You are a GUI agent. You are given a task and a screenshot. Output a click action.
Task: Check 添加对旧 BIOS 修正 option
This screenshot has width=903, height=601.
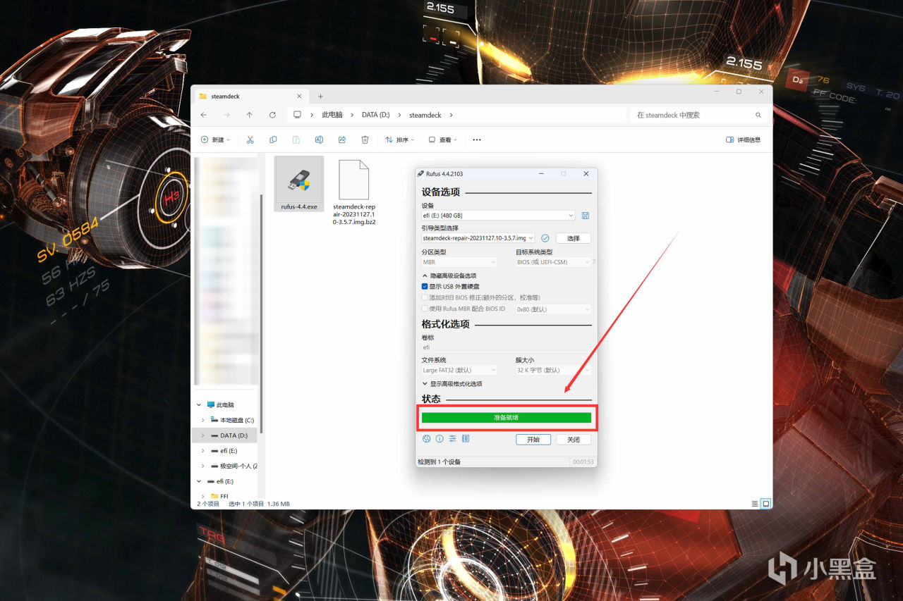pyautogui.click(x=425, y=297)
